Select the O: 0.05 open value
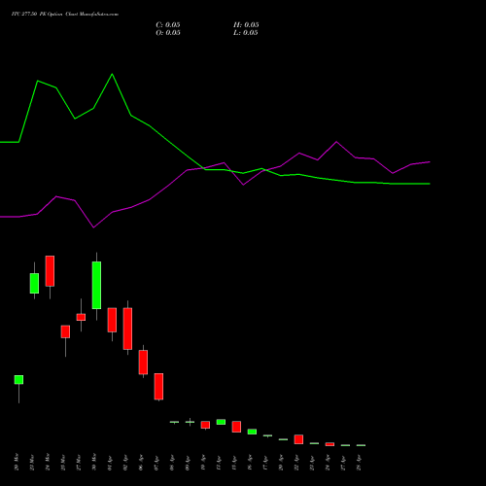Viewport: 486px width, 486px height. tap(168, 33)
